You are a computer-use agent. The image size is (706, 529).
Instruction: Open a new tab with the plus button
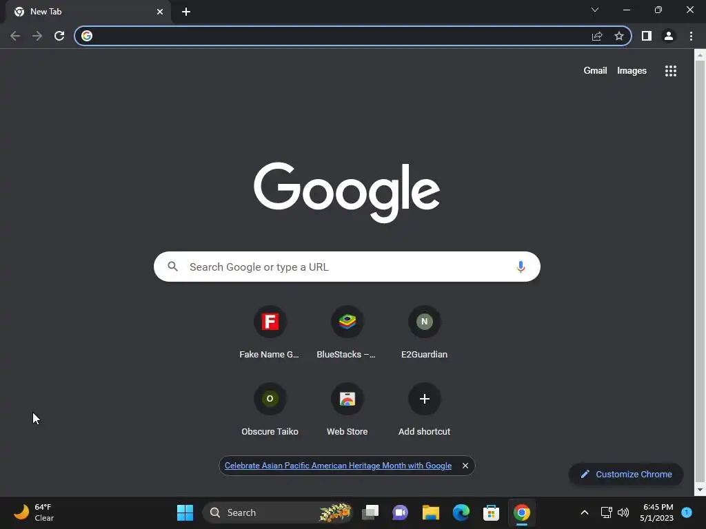[186, 12]
